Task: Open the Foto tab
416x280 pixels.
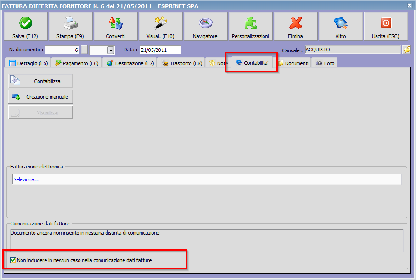Action: [x=325, y=63]
